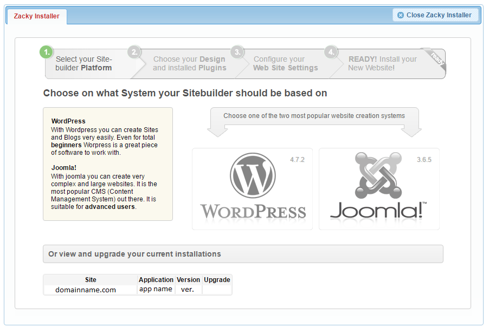
Task: Click the step 1 green number badge
Action: [x=46, y=52]
